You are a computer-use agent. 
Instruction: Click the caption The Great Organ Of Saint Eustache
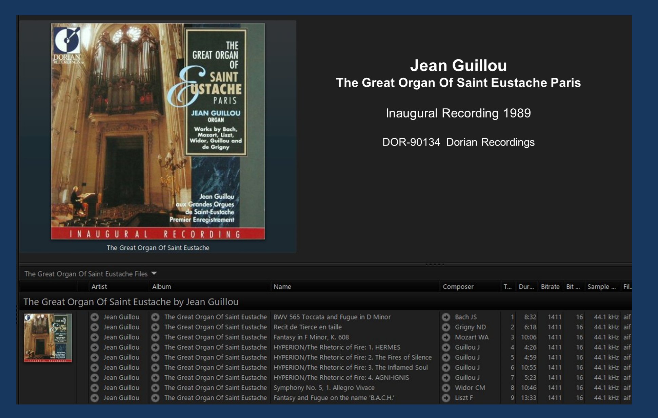(x=158, y=248)
